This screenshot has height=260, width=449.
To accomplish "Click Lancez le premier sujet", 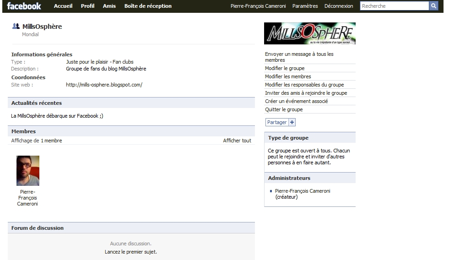I will tap(131, 252).
